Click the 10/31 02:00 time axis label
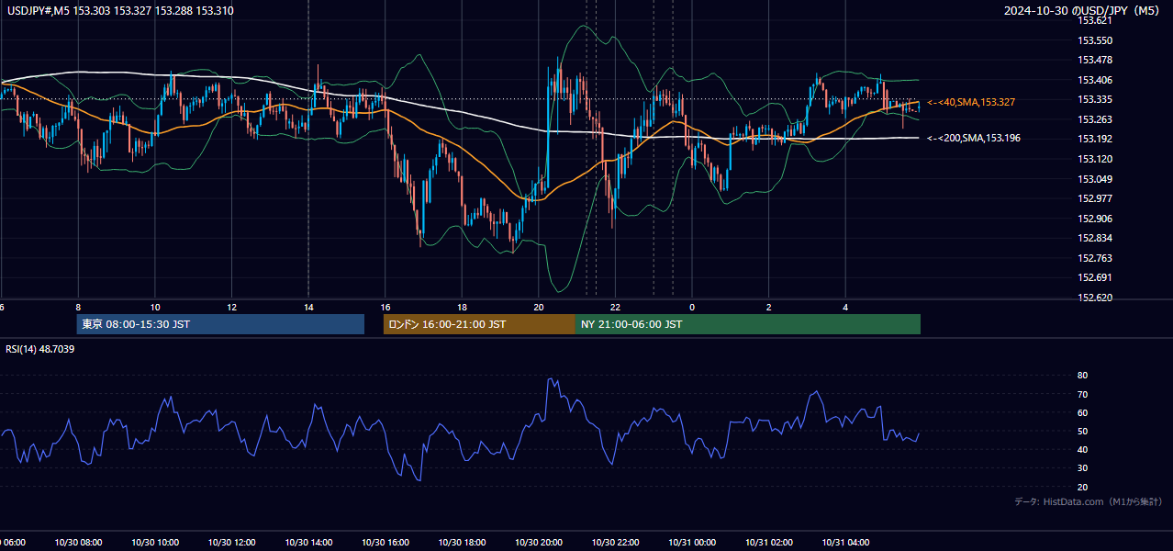Screen dimensions: 1173x551 (x=769, y=543)
